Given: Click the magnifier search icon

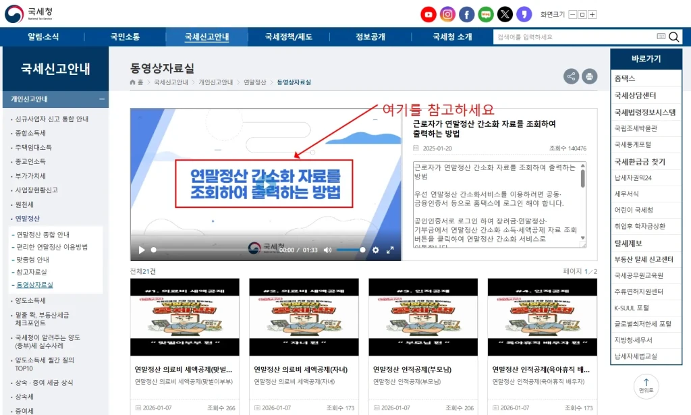Looking at the screenshot, I should (x=674, y=36).
